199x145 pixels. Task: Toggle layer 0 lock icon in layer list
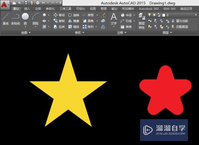(x=159, y=15)
